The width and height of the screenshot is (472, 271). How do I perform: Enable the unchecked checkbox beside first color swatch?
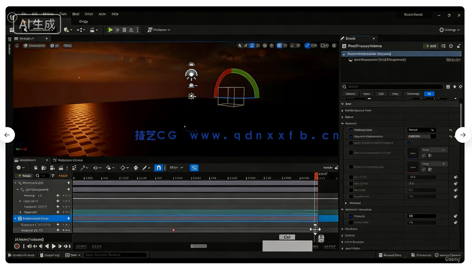[351, 153]
